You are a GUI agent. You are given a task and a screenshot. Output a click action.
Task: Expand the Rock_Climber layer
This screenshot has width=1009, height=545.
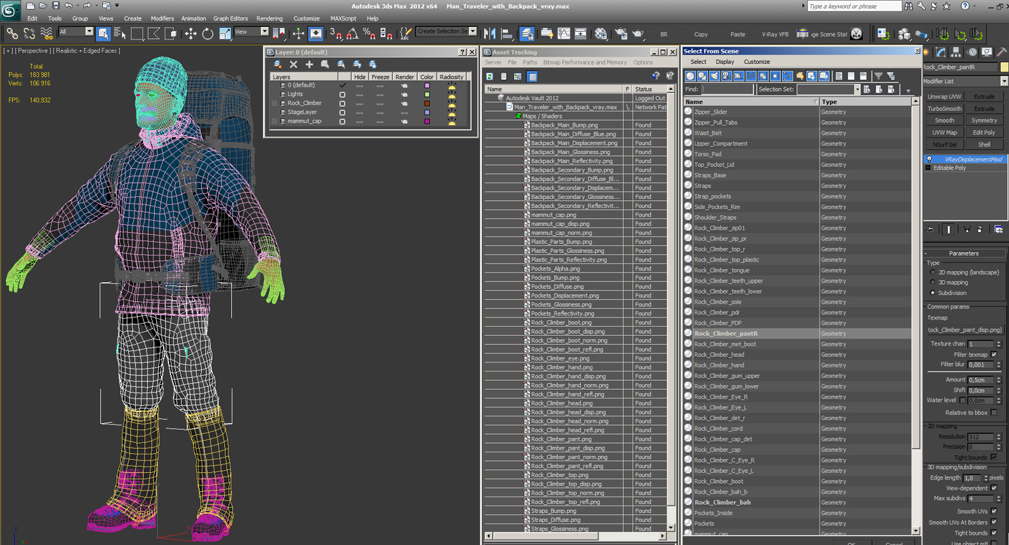[275, 104]
